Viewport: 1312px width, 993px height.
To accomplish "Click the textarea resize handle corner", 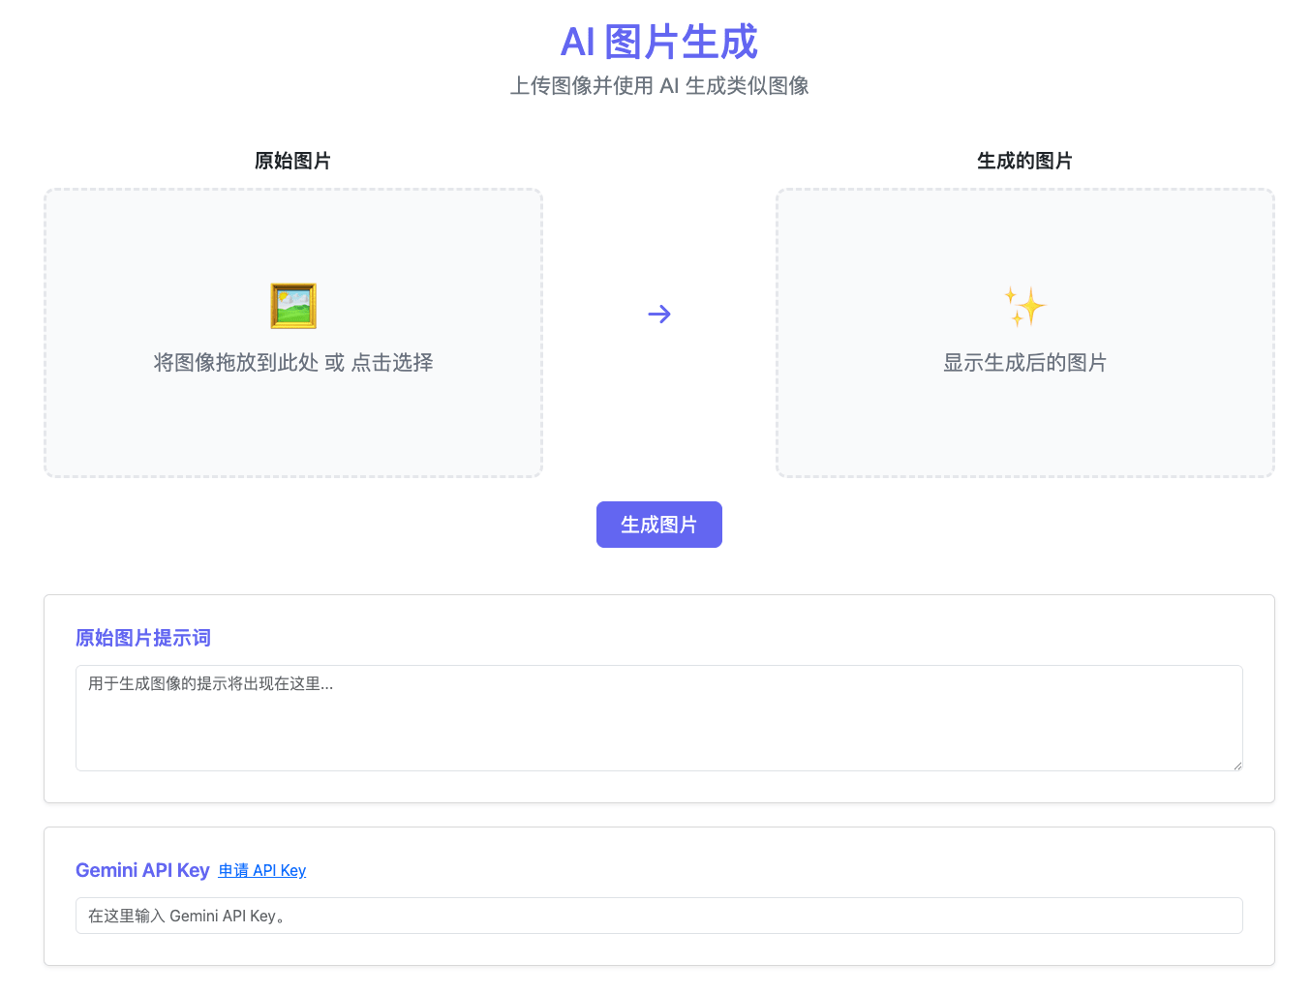I will (1237, 766).
